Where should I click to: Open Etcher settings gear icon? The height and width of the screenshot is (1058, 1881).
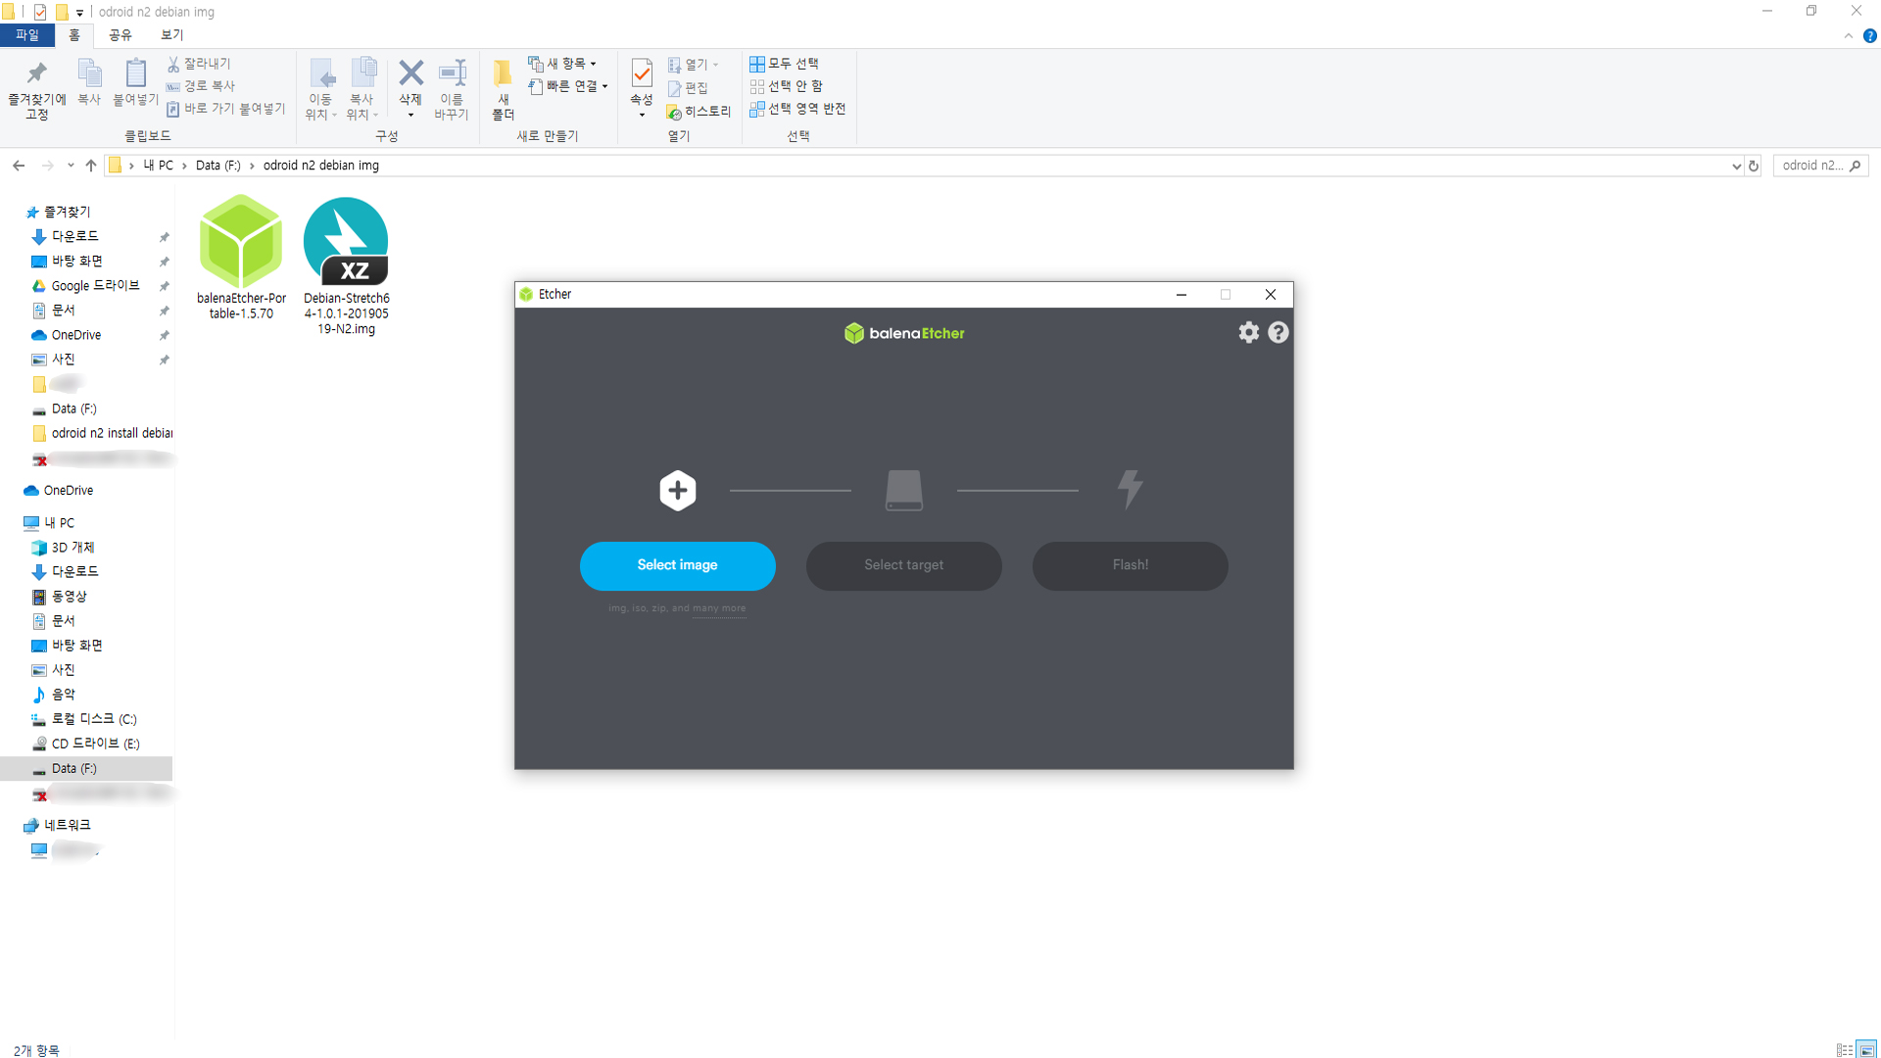point(1248,332)
